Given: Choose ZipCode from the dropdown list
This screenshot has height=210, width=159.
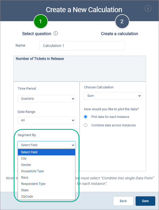Looking at the screenshot, I should [x=27, y=197].
